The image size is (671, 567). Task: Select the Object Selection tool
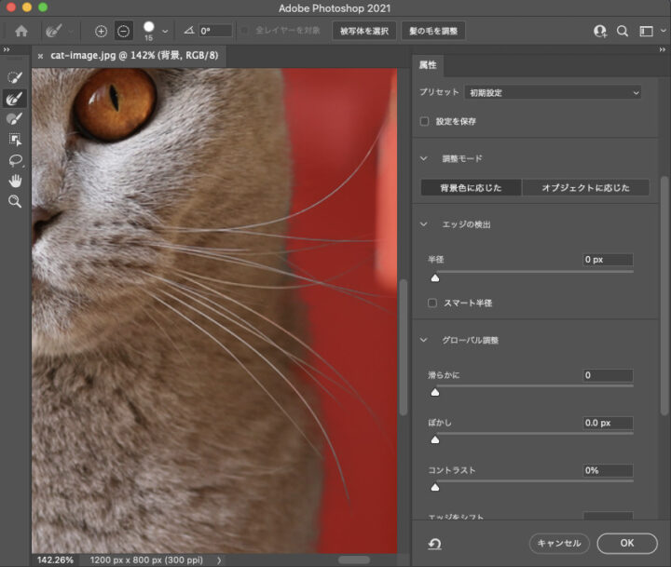click(x=15, y=140)
